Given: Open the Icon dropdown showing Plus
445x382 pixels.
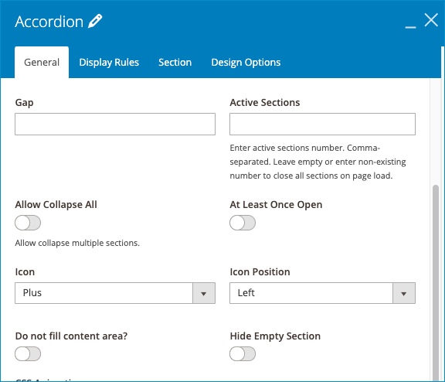Looking at the screenshot, I should coord(115,293).
